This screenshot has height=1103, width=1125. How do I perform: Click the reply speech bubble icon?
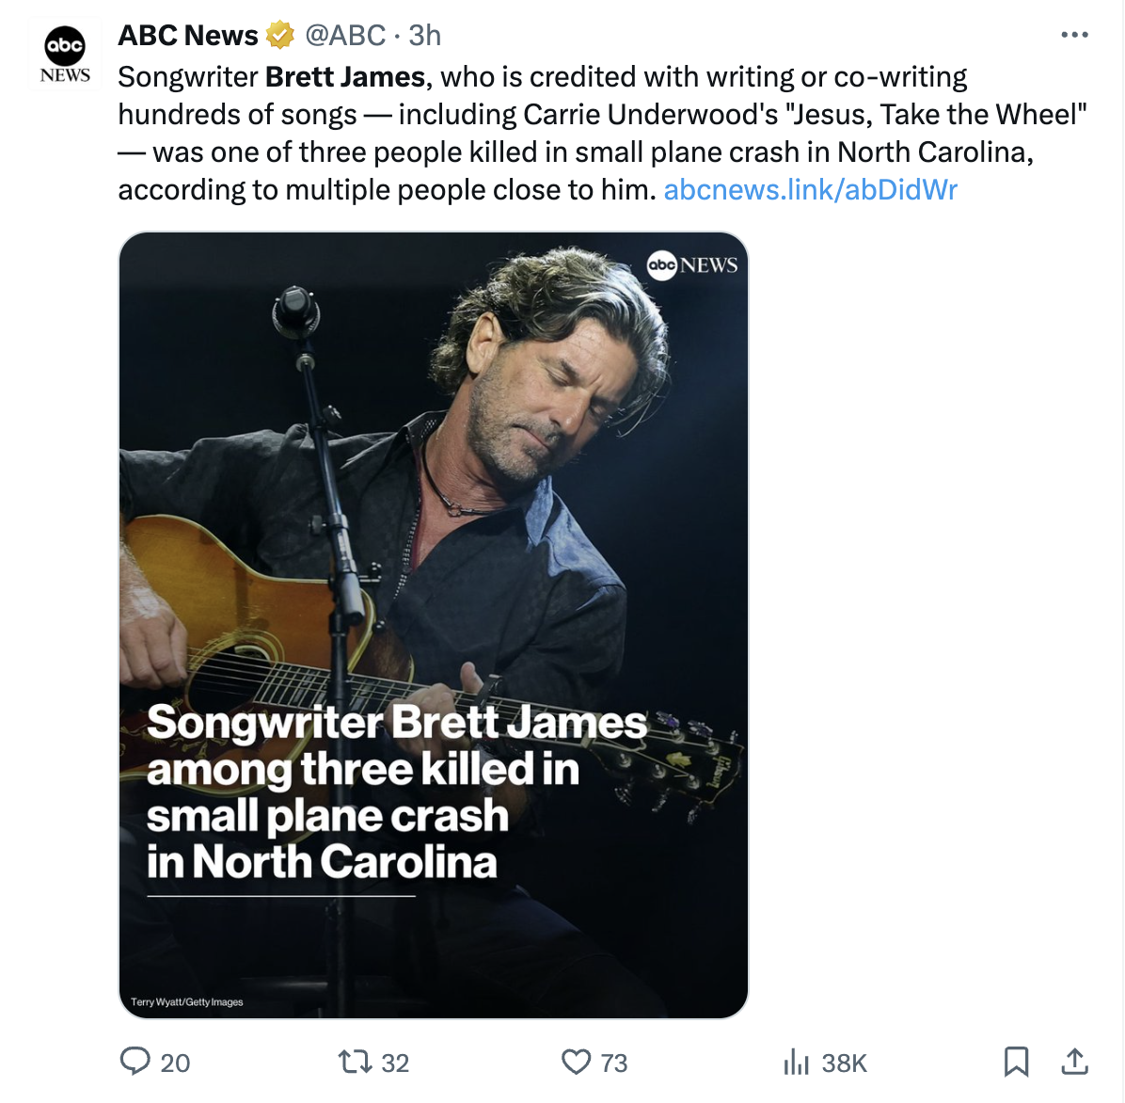135,1062
